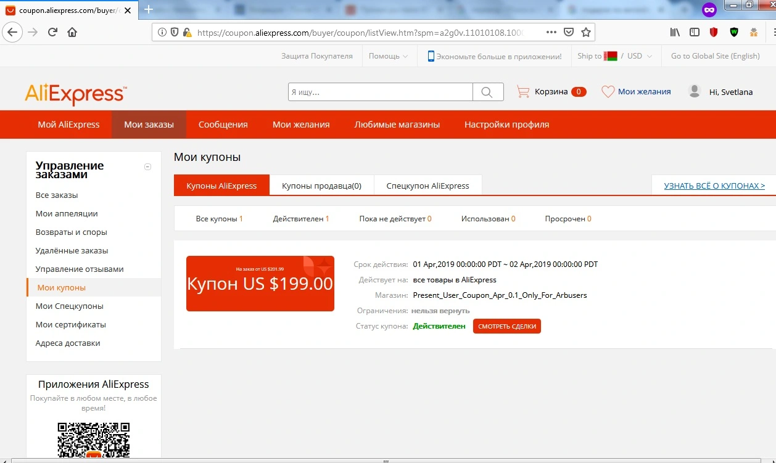The image size is (776, 463).
Task: Filter by Просрочен coupons
Action: pos(568,219)
